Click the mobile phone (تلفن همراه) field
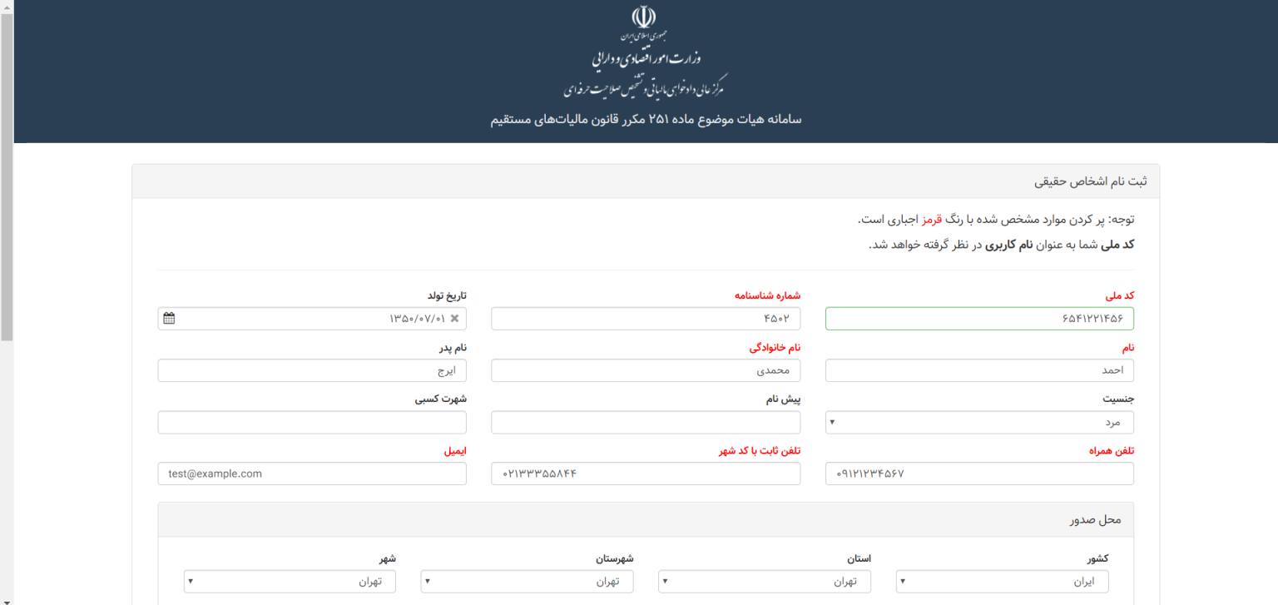This screenshot has height=605, width=1278. [978, 474]
